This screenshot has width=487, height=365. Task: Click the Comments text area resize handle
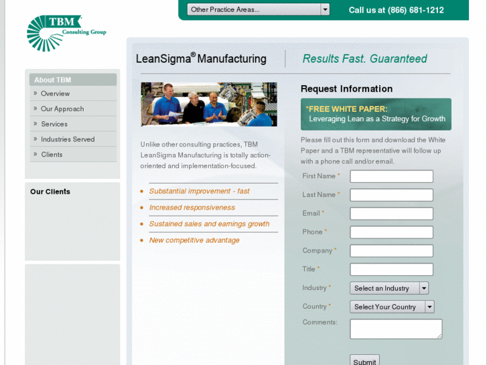click(440, 337)
